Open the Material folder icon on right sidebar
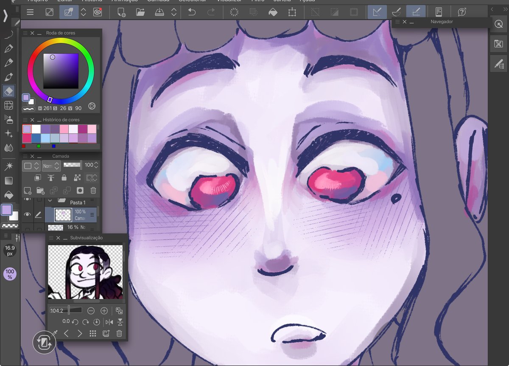 [x=498, y=44]
